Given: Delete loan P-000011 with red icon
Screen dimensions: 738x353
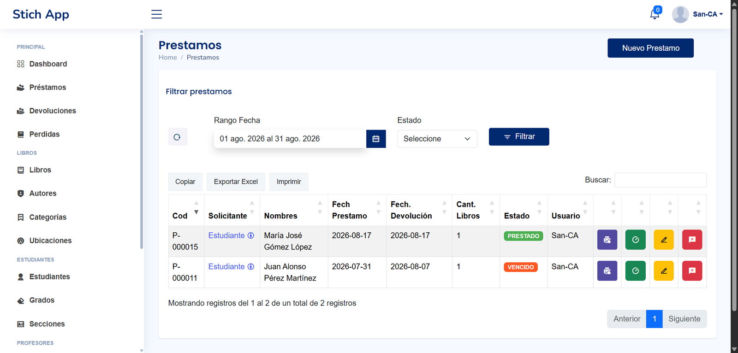Looking at the screenshot, I should point(692,271).
